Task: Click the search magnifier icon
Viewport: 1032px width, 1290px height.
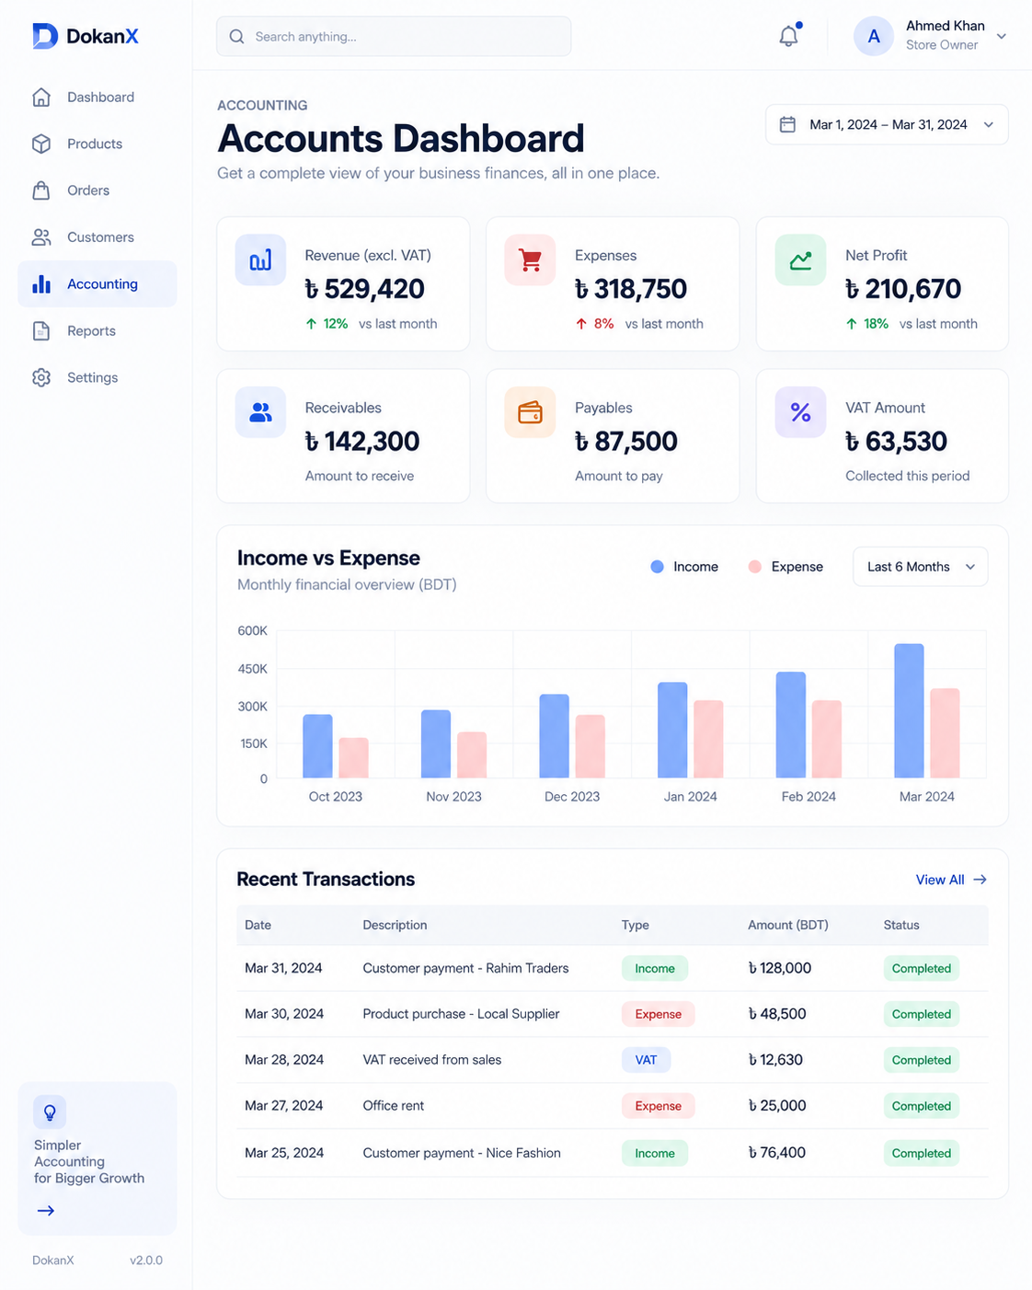Action: click(x=236, y=37)
